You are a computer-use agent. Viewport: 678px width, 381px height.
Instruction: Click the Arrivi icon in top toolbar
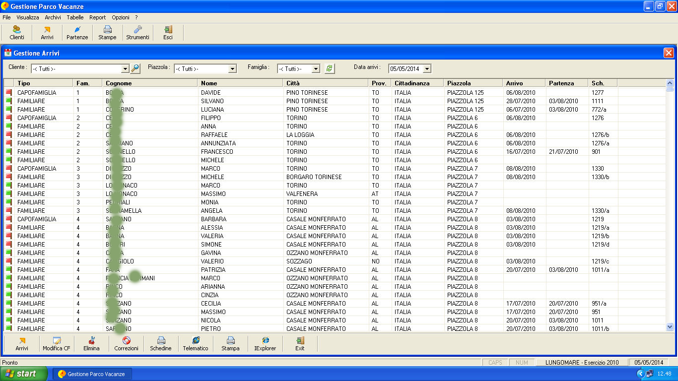[47, 33]
